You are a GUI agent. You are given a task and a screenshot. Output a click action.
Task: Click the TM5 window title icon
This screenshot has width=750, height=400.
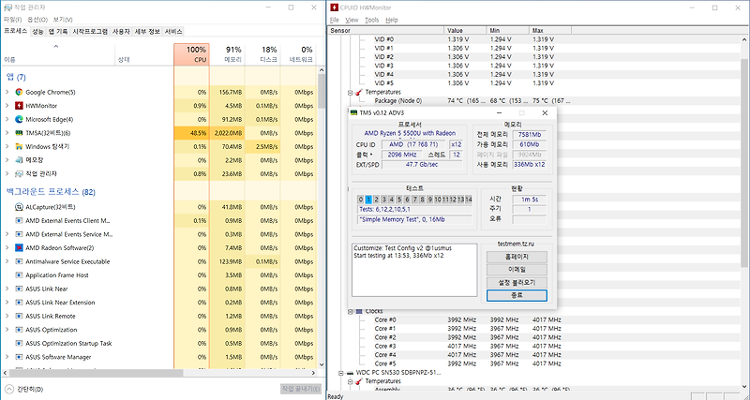pyautogui.click(x=354, y=113)
